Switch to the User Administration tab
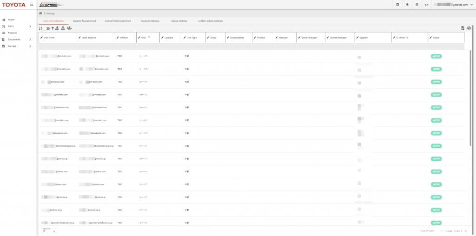The height and width of the screenshot is (236, 476). point(54,21)
